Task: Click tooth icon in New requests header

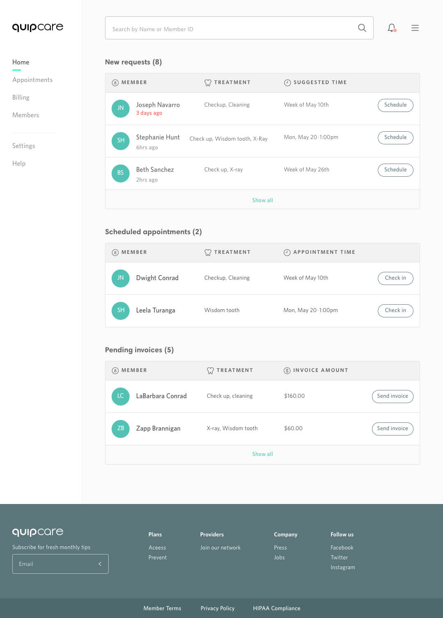Action: coord(208,83)
